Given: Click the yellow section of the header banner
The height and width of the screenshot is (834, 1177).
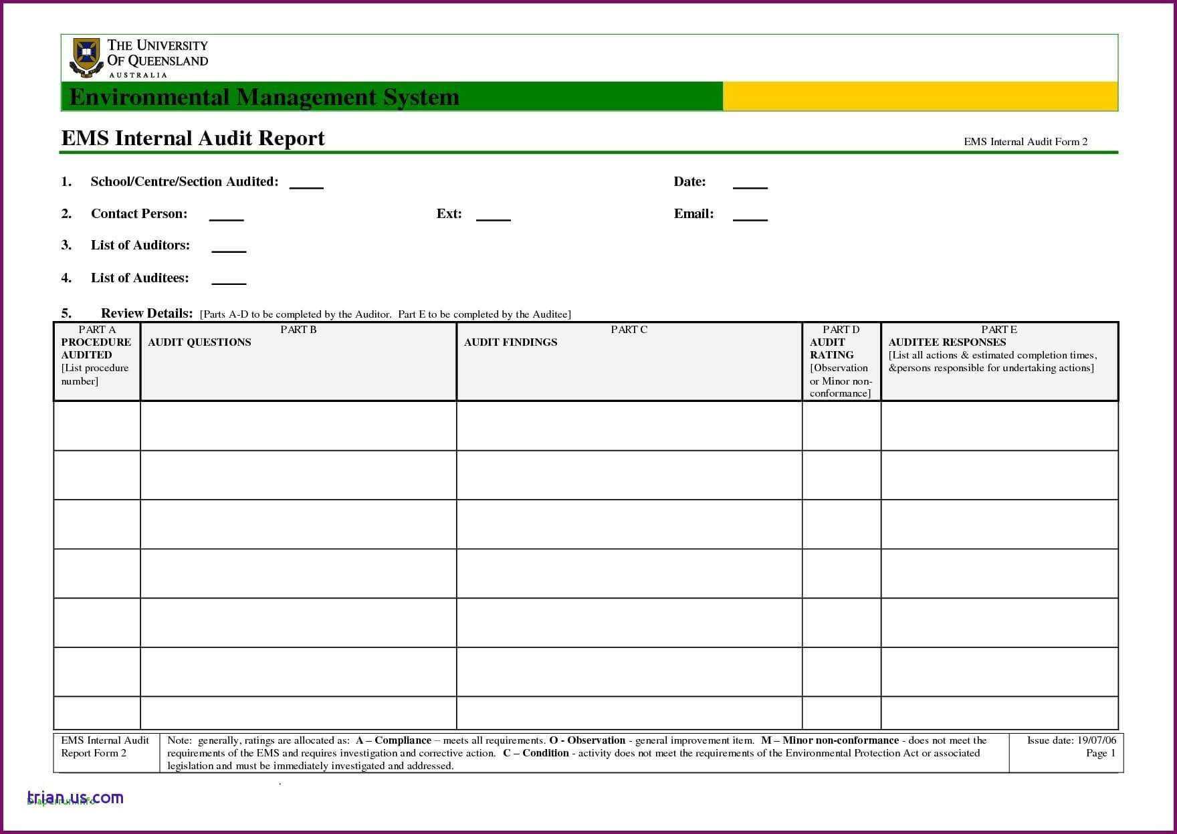Looking at the screenshot, I should coord(920,96).
